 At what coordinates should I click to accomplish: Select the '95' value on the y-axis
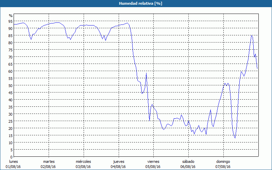[x=11, y=21]
